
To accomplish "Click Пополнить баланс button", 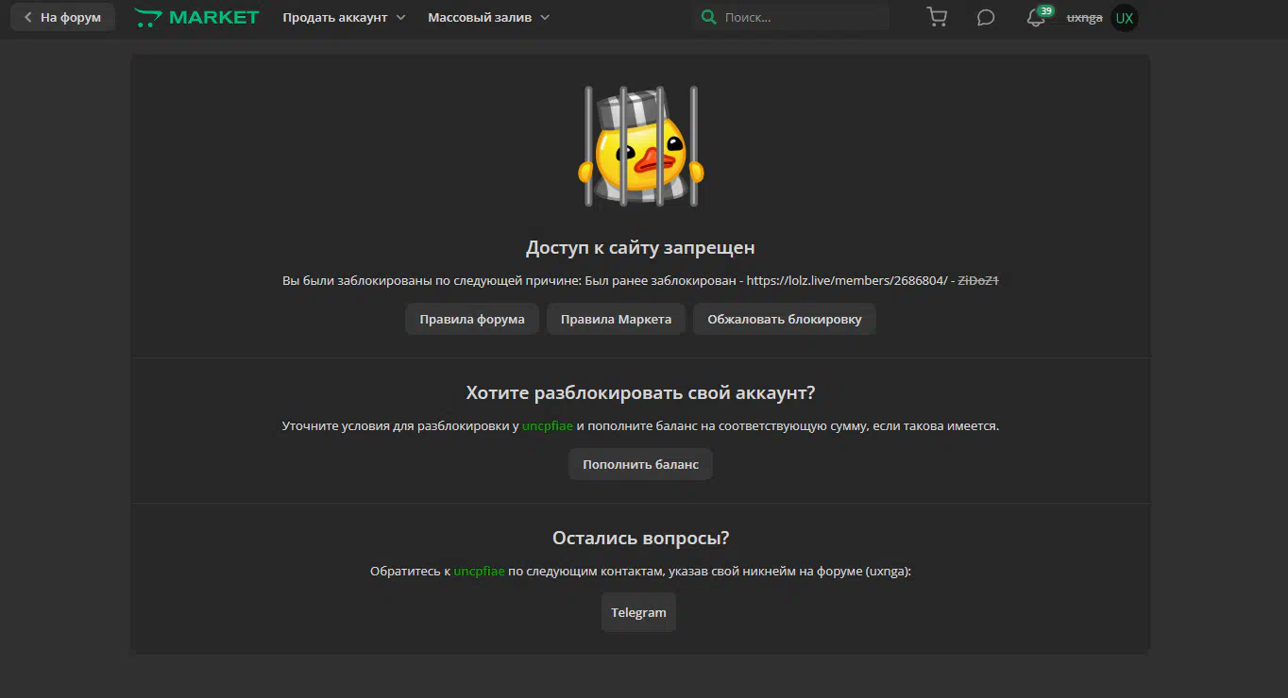I will (x=640, y=464).
